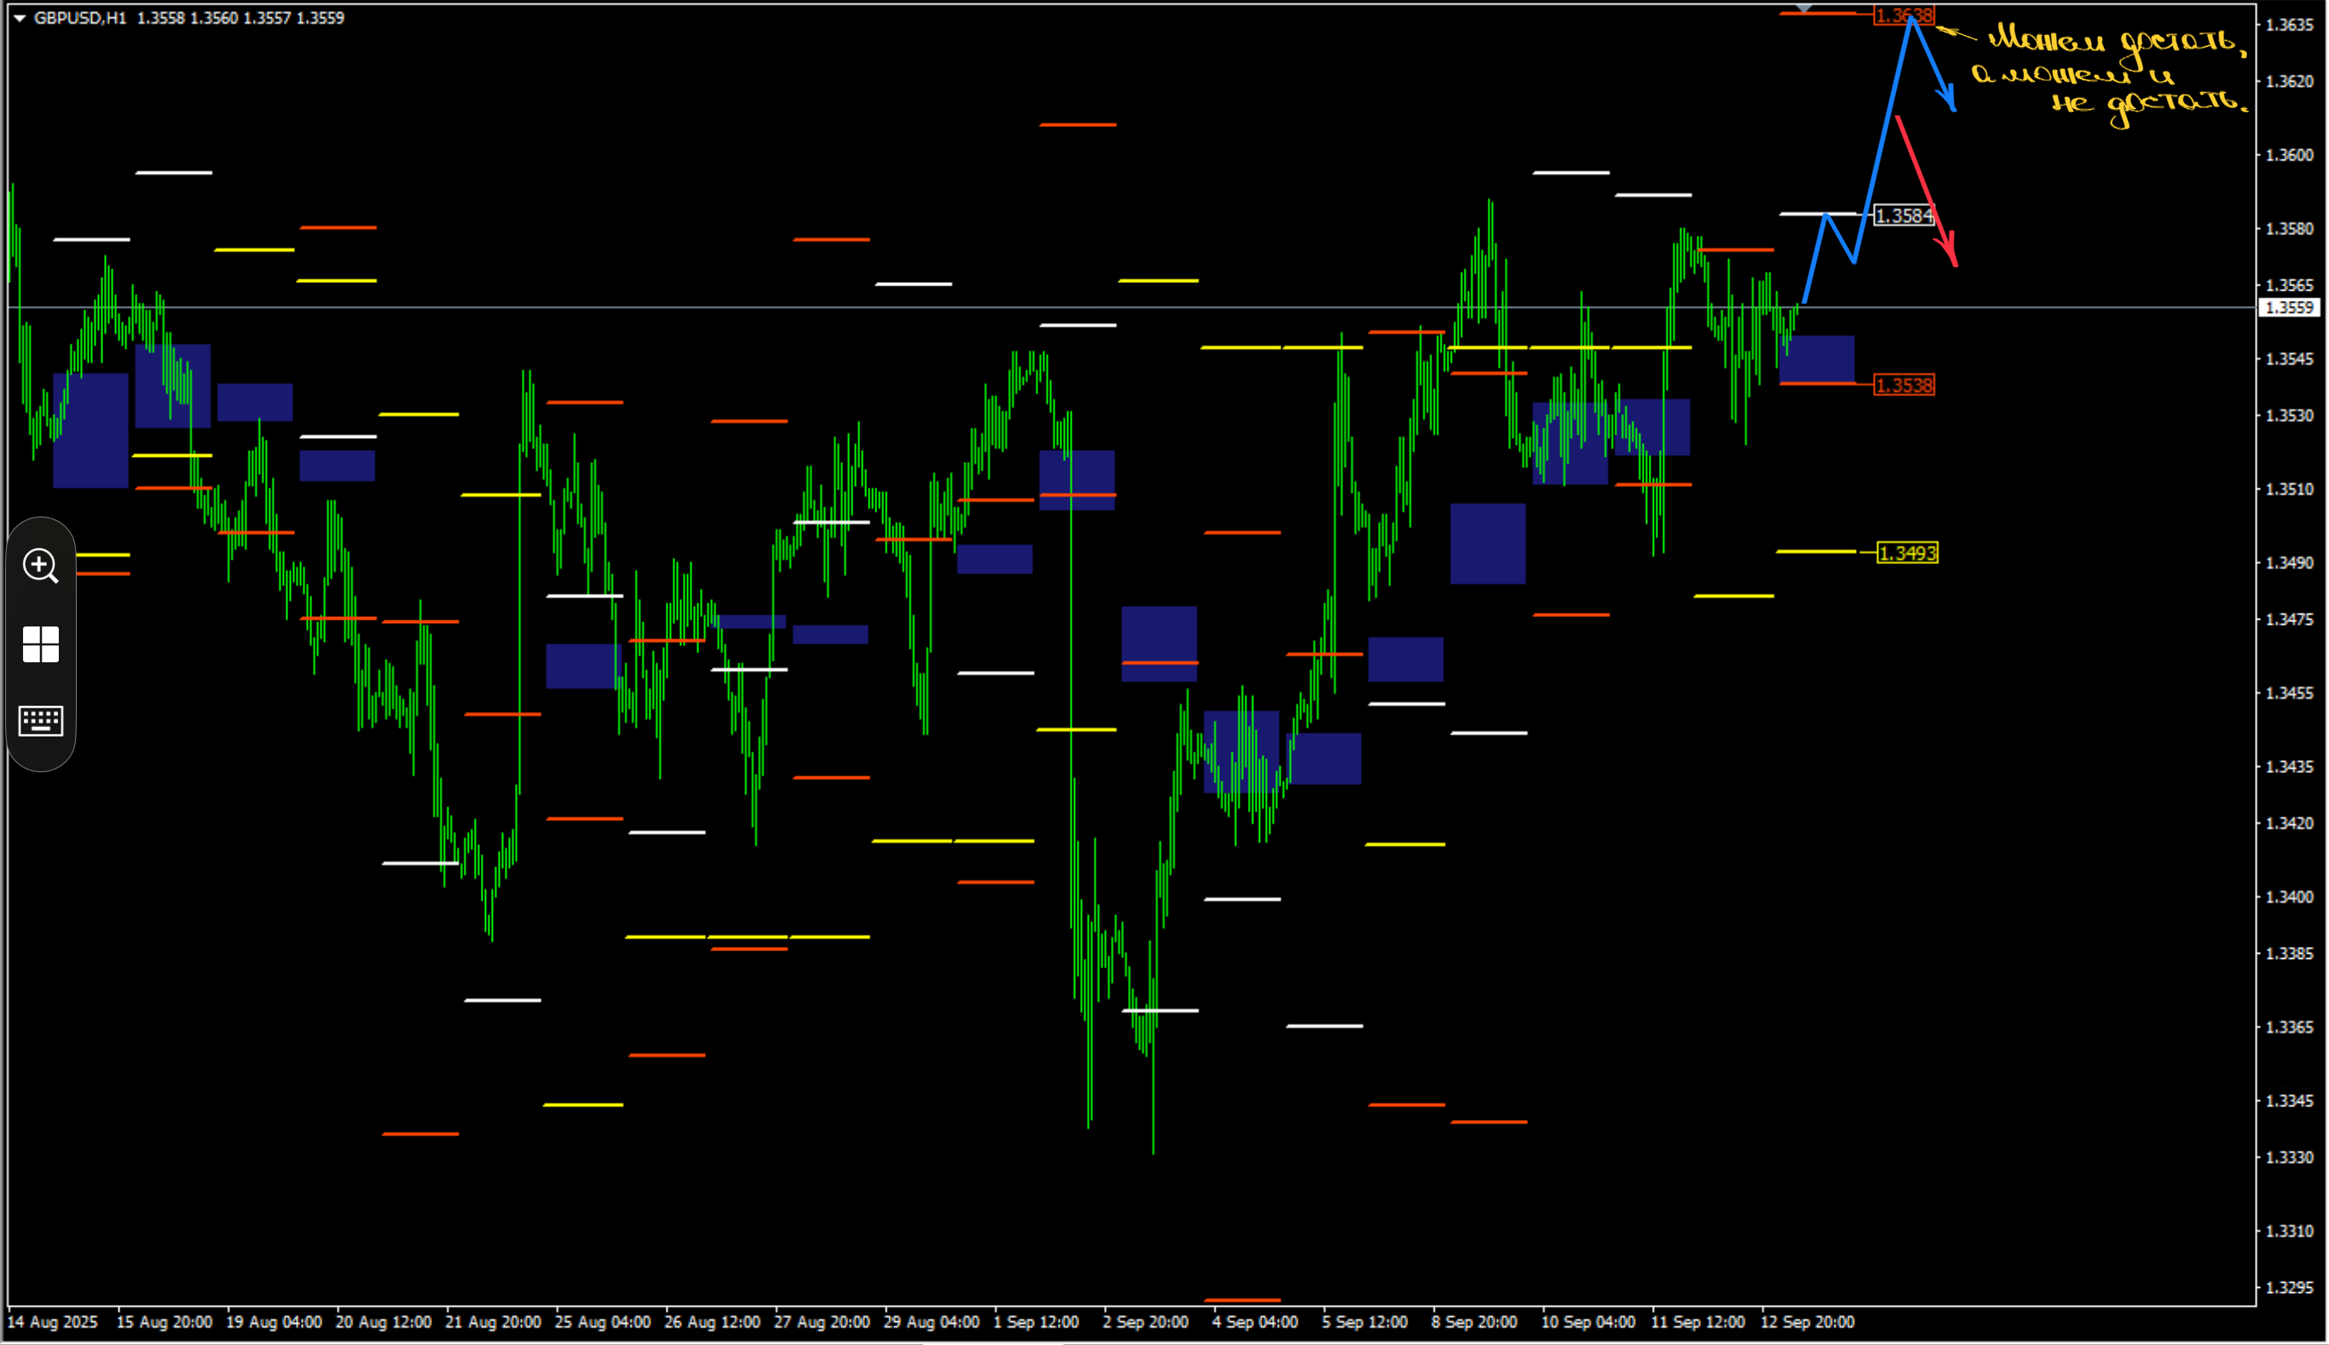The image size is (2329, 1345).
Task: Select the red 1.3638 level label
Action: click(1903, 15)
